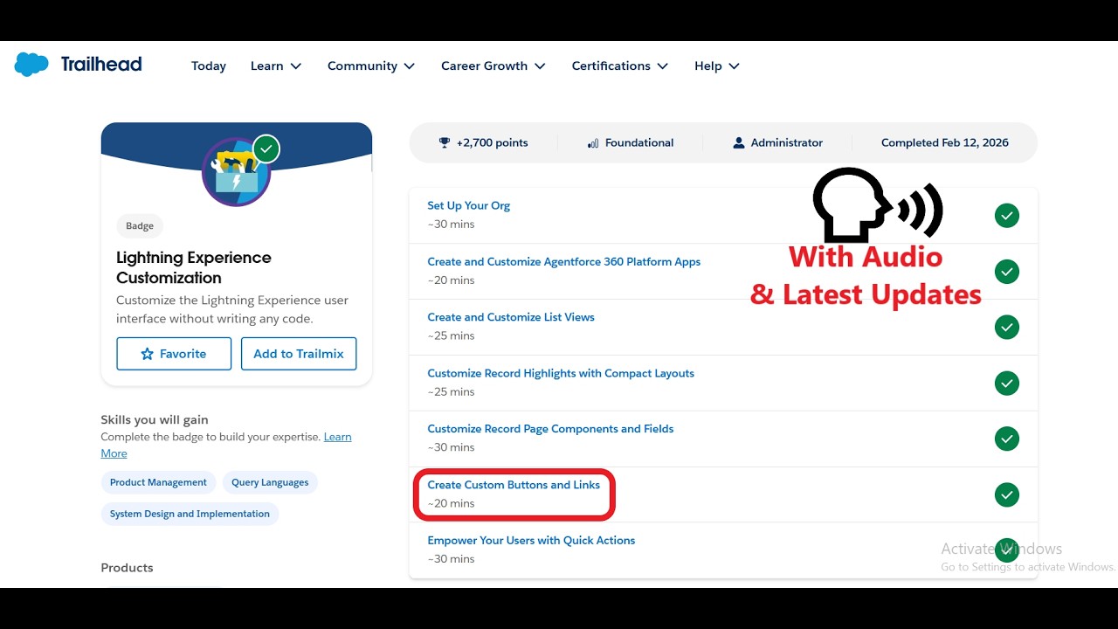This screenshot has width=1118, height=629.
Task: Click the Salesforce cloud logo
Action: coord(31,65)
